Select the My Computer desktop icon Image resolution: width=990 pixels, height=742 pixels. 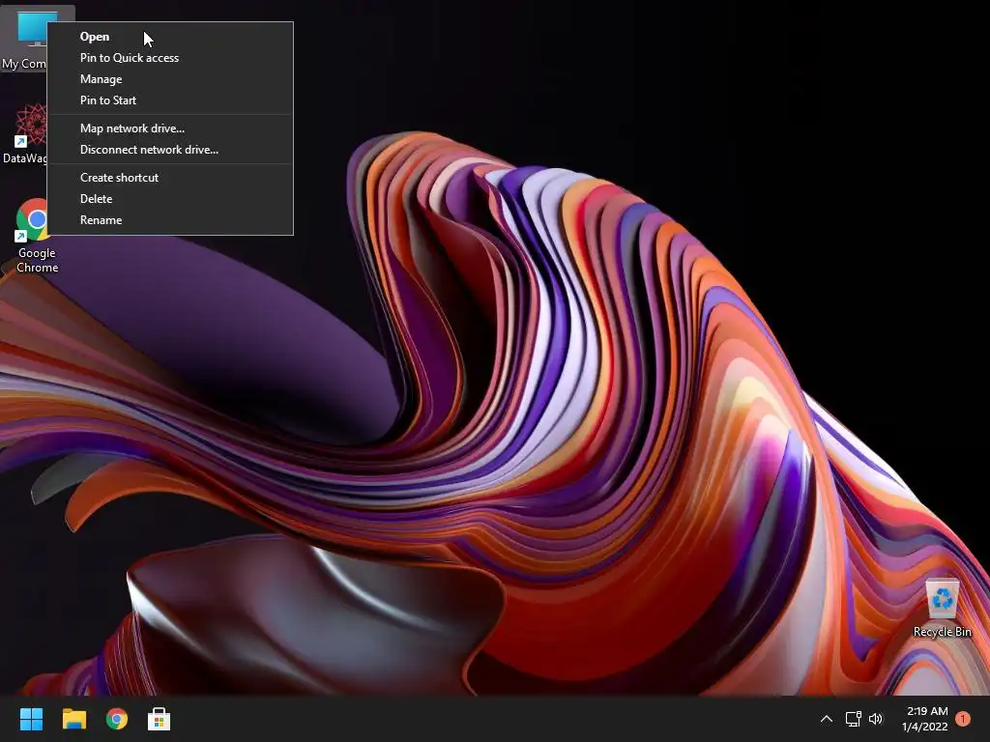pos(24,39)
